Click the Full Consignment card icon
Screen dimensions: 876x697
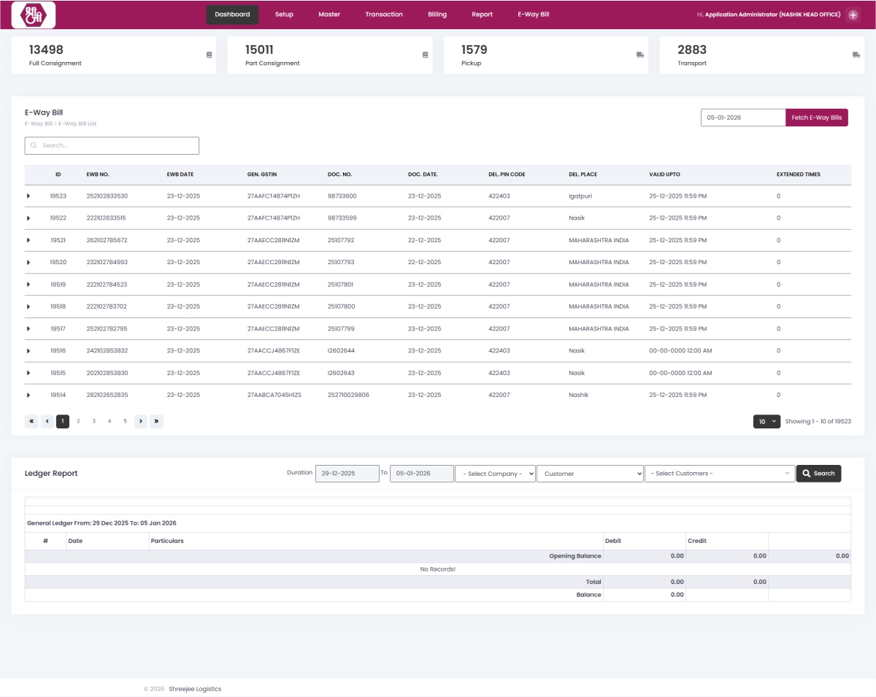[x=210, y=55]
